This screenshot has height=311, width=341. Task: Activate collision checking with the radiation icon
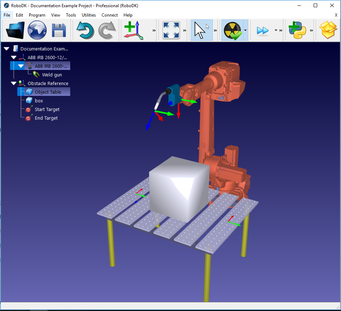[233, 30]
